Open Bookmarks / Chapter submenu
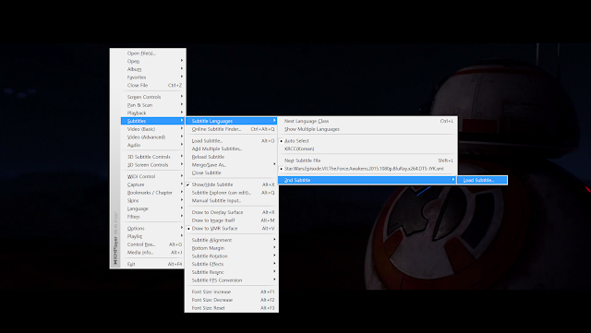This screenshot has height=333, width=591. click(152, 193)
